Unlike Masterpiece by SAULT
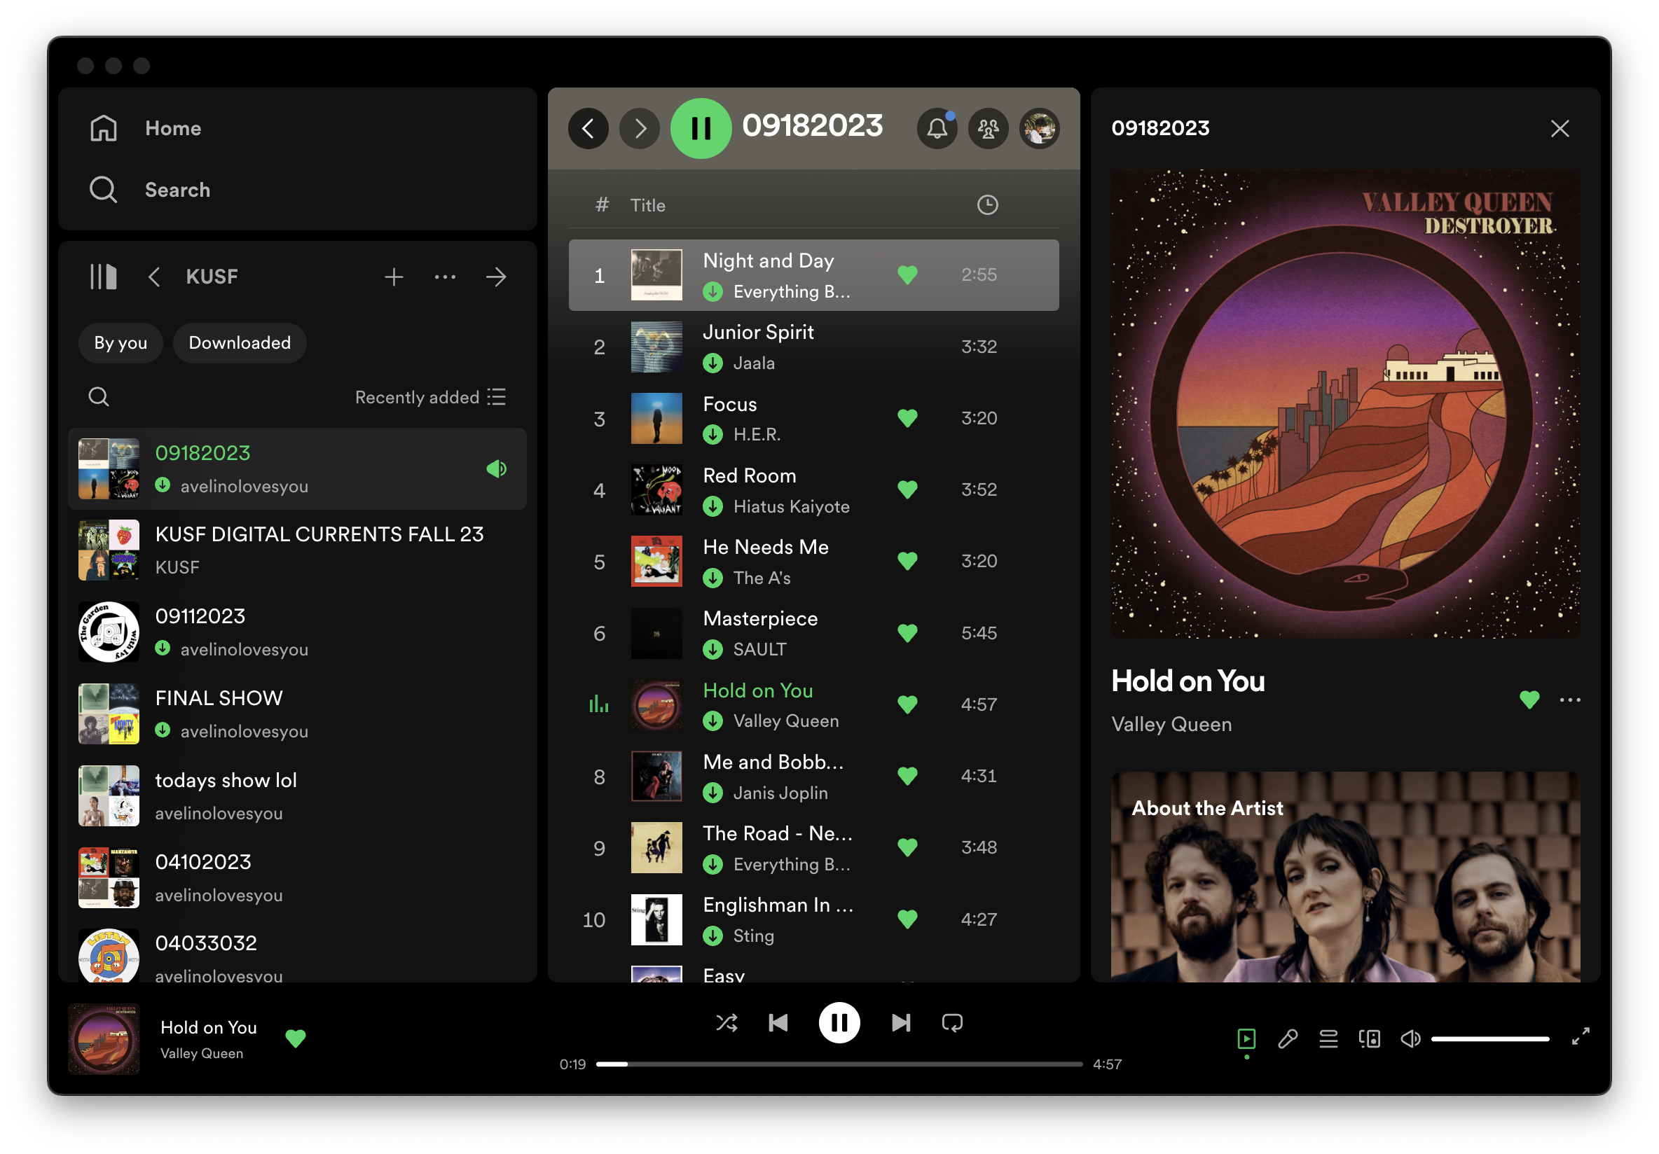This screenshot has width=1659, height=1154. pos(907,632)
